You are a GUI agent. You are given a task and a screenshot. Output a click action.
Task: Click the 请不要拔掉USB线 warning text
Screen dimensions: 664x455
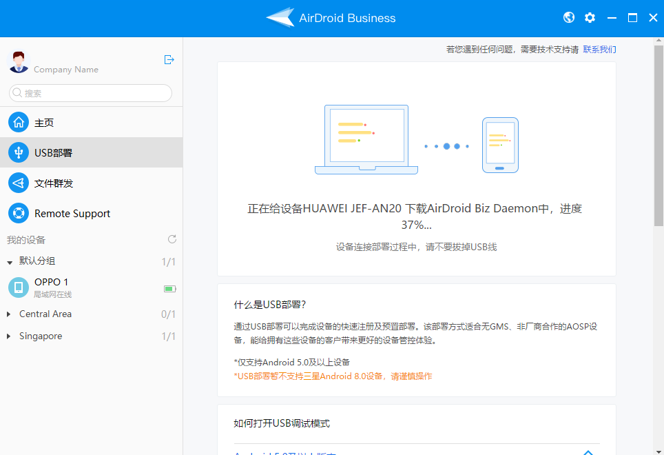(461, 247)
